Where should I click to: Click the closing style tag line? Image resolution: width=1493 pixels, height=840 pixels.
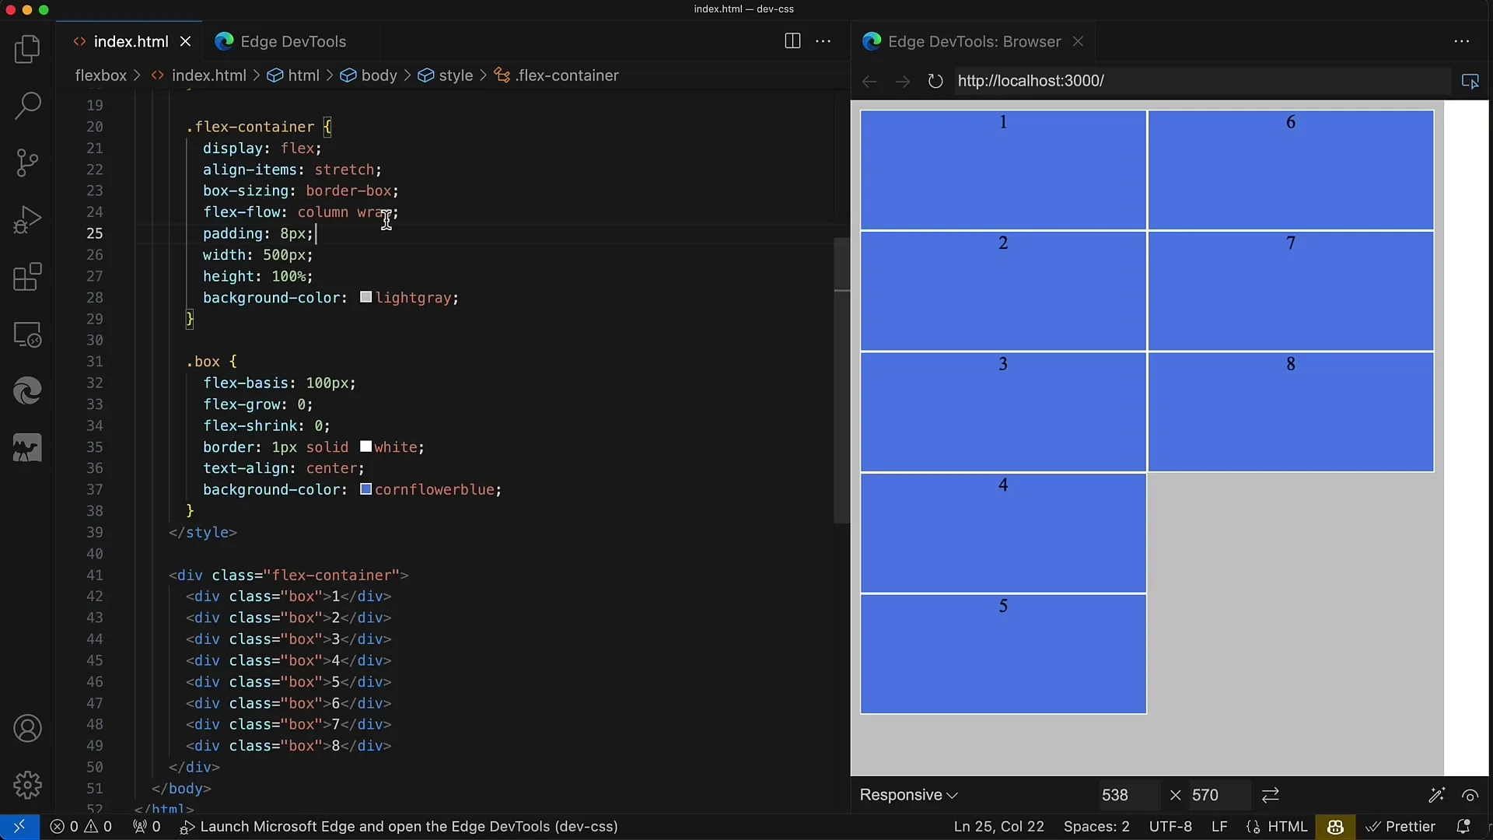[202, 533]
